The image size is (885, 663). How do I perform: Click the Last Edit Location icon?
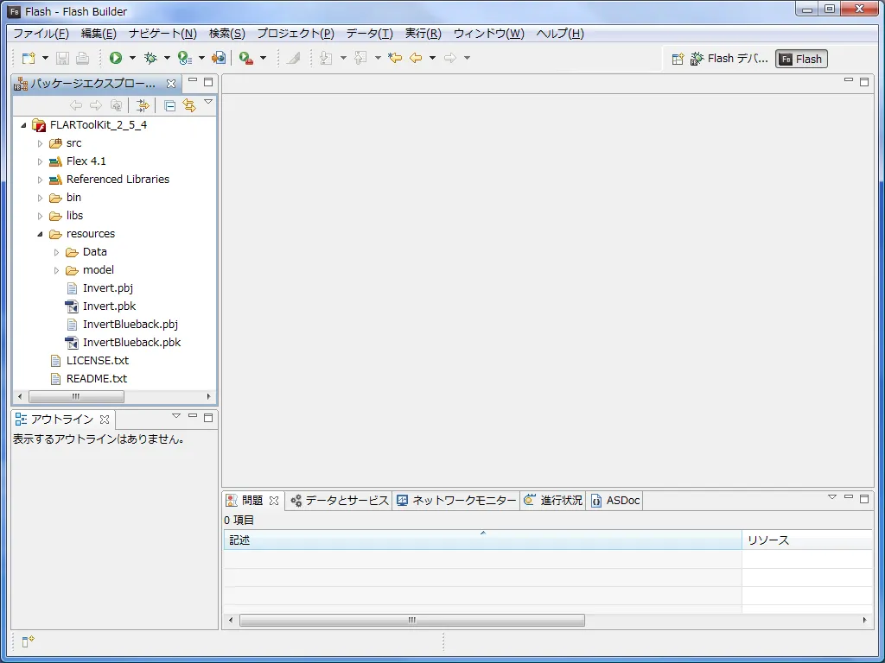(x=395, y=58)
